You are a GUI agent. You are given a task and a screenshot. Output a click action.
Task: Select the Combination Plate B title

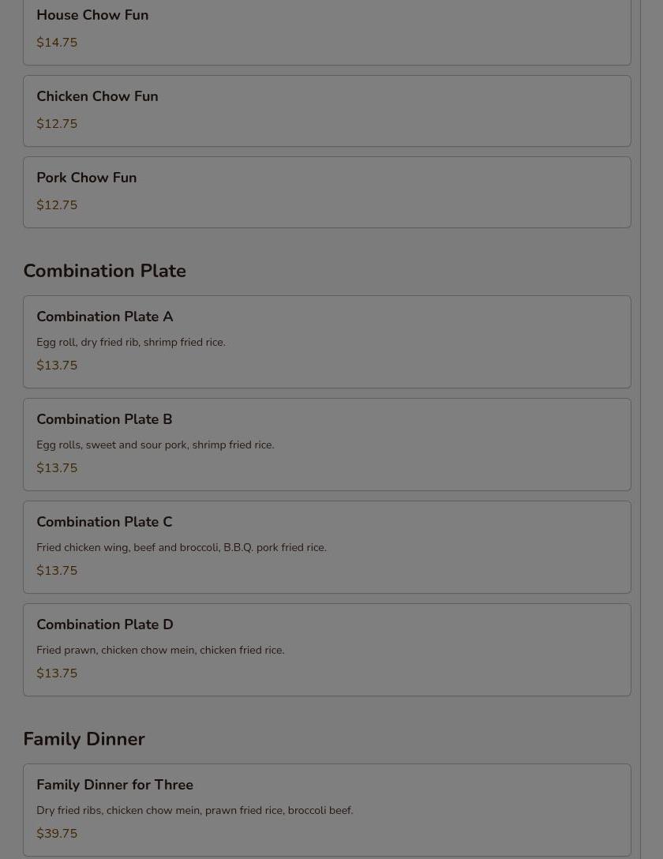tap(104, 419)
